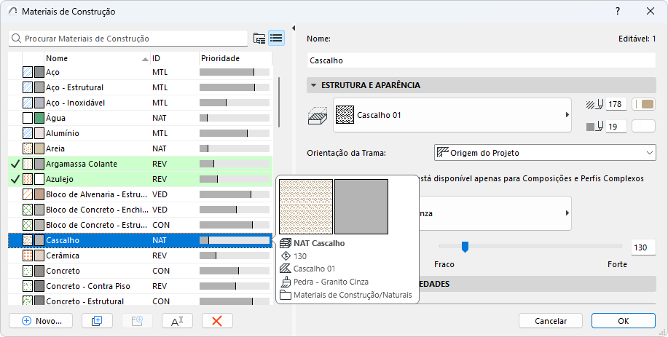
Task: Select the Cerâmica material row
Action: 140,255
